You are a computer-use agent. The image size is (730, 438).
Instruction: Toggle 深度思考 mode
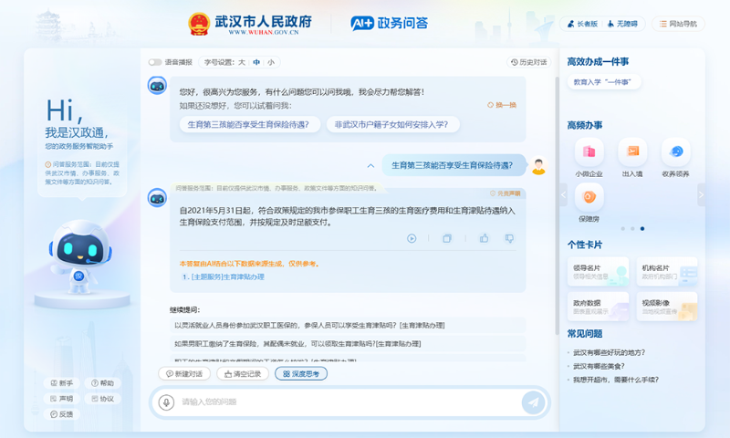[x=300, y=374]
